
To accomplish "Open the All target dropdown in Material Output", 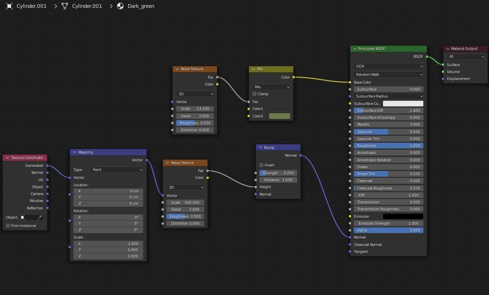I will coord(465,56).
